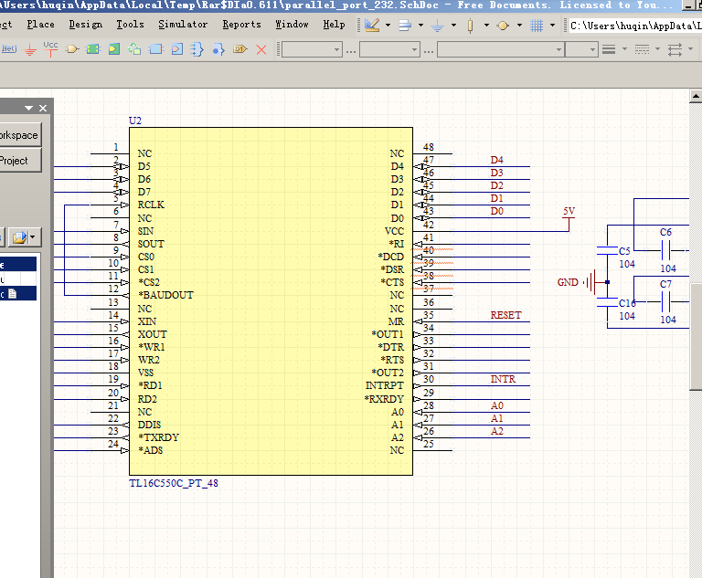
Task: Select the C6 capacitor designator
Action: click(665, 232)
